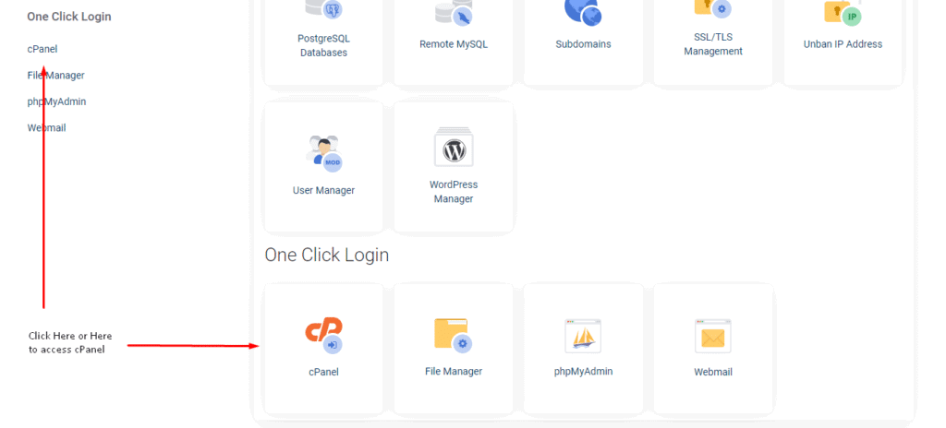The width and height of the screenshot is (946, 428).
Task: Click the User Manager label
Action: pyautogui.click(x=324, y=191)
